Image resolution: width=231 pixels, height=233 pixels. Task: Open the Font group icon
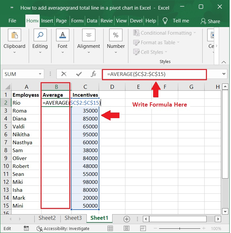pyautogui.click(x=63, y=35)
